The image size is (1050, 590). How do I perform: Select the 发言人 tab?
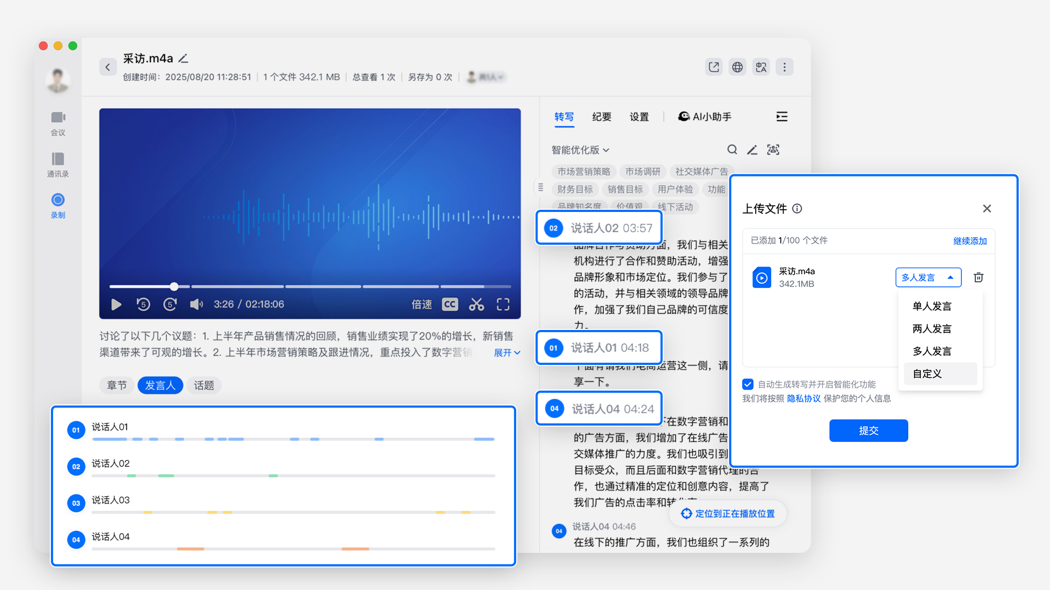coord(160,385)
